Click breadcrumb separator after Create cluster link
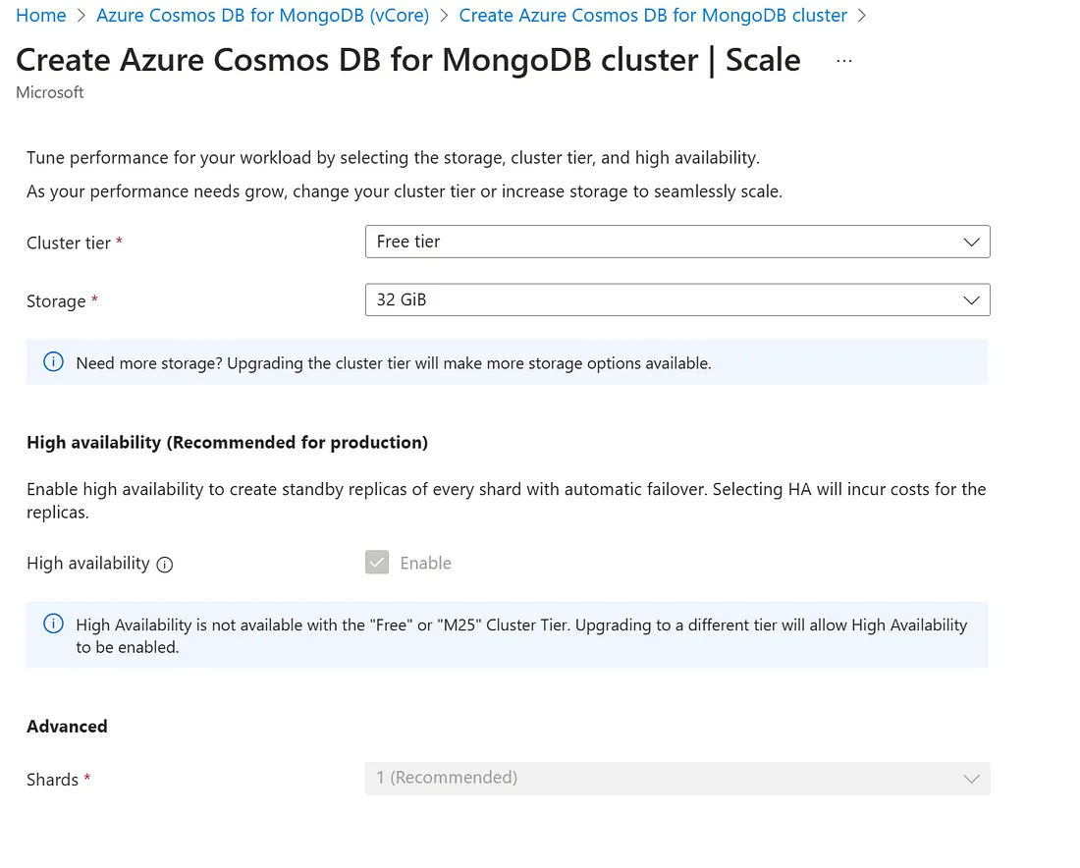 pyautogui.click(x=862, y=16)
